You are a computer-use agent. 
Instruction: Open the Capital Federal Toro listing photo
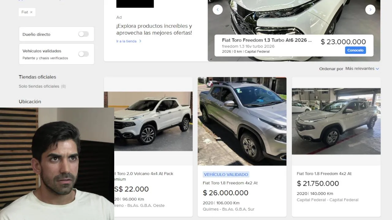pos(336,121)
